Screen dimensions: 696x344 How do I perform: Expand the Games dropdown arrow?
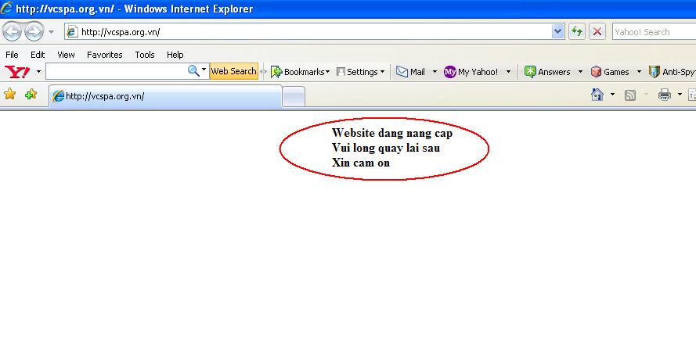coord(639,72)
